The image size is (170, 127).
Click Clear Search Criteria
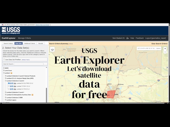click(x=159, y=44)
